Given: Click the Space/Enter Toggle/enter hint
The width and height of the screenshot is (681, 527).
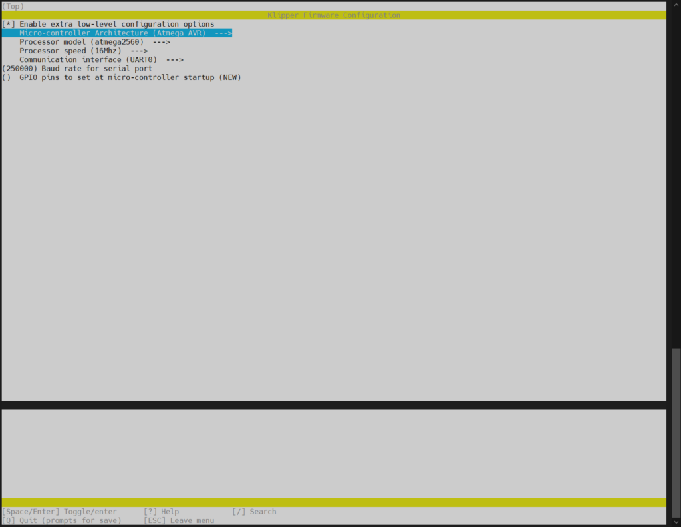Looking at the screenshot, I should tap(59, 511).
